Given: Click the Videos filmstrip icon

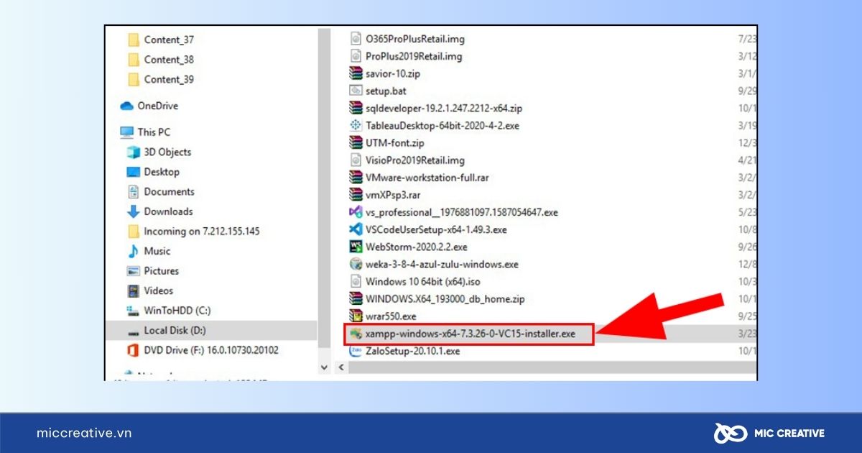Looking at the screenshot, I should 133,291.
